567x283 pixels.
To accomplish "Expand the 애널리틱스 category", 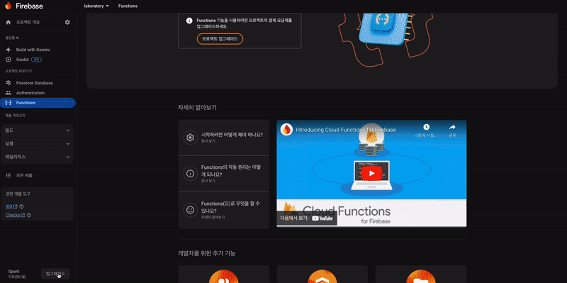I will (x=38, y=157).
